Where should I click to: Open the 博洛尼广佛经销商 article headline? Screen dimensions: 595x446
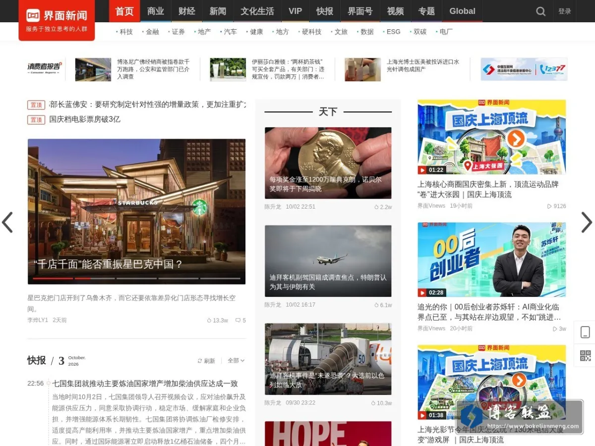(153, 69)
